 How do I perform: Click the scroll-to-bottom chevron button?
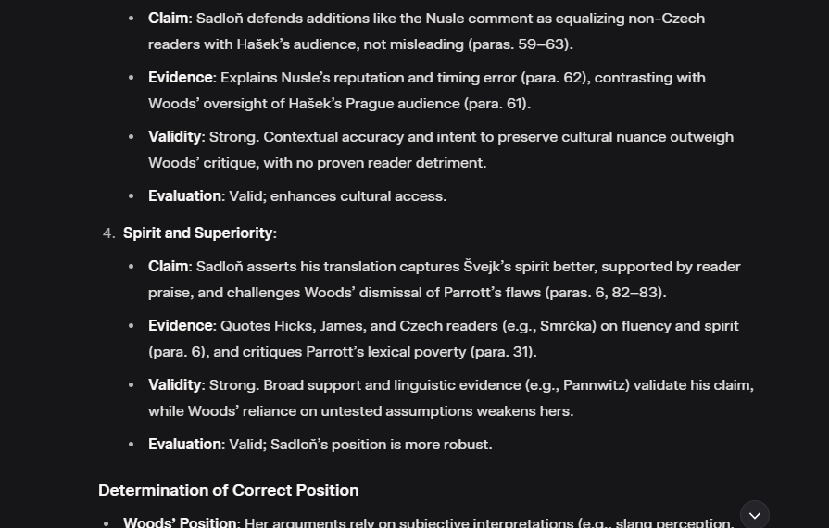pyautogui.click(x=755, y=515)
